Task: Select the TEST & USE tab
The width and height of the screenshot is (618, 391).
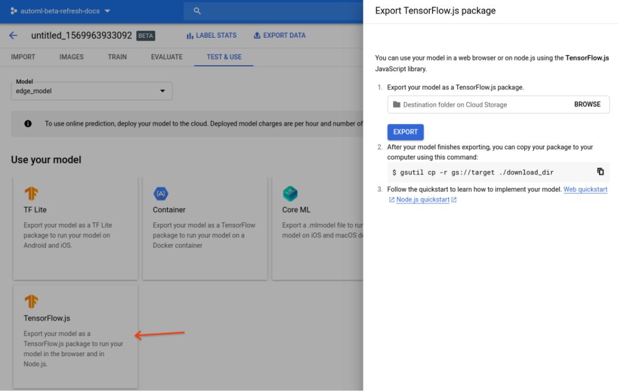Action: 224,57
